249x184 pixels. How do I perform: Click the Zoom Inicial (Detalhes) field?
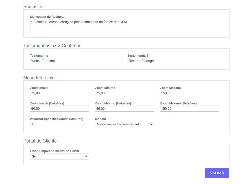[60, 109]
